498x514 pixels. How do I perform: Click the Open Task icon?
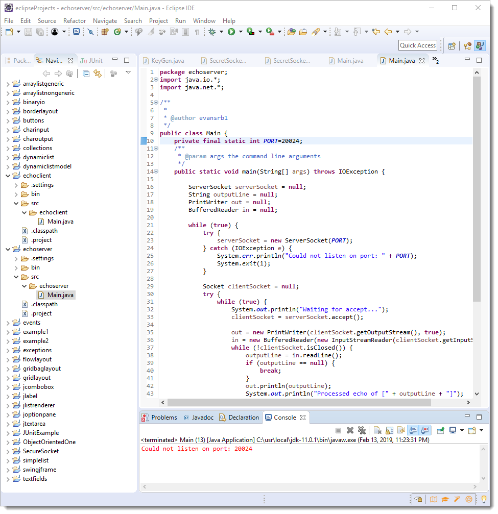pos(303,32)
